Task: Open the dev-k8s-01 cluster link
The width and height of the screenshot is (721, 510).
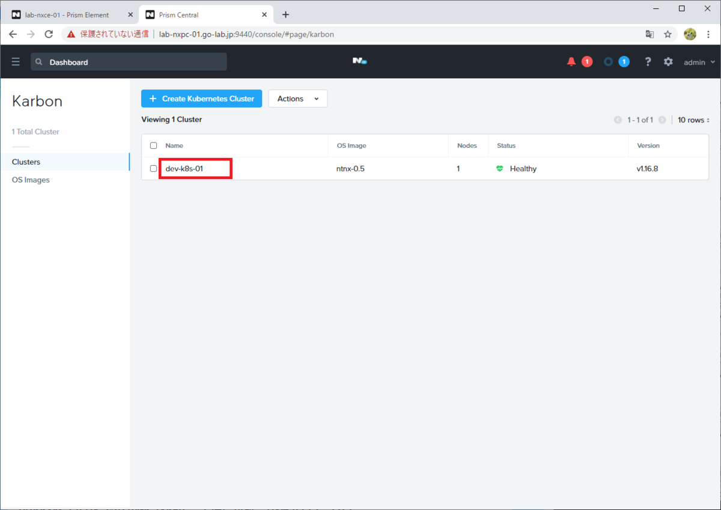Action: coord(184,169)
